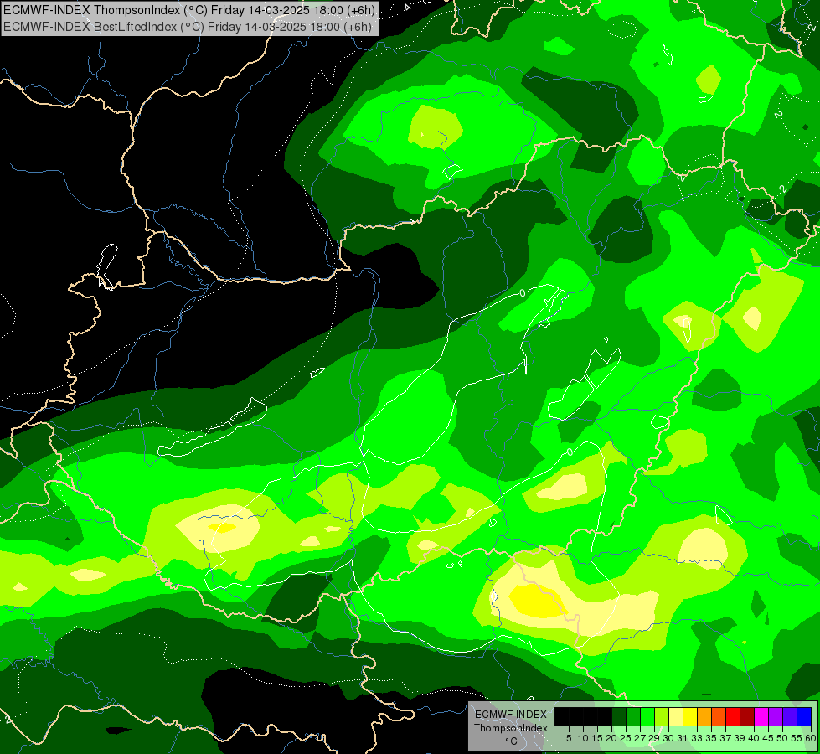Click the red 37–39 legend swatch

click(733, 716)
